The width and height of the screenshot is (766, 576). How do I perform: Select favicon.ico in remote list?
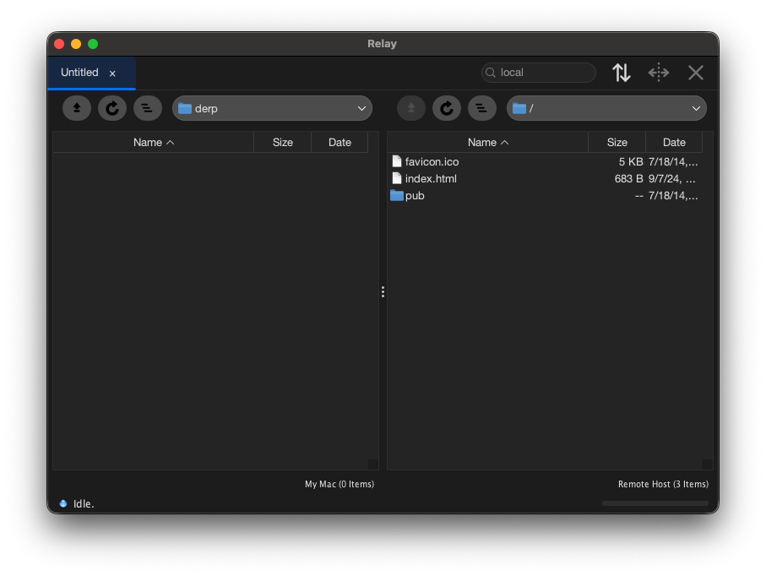tap(432, 161)
